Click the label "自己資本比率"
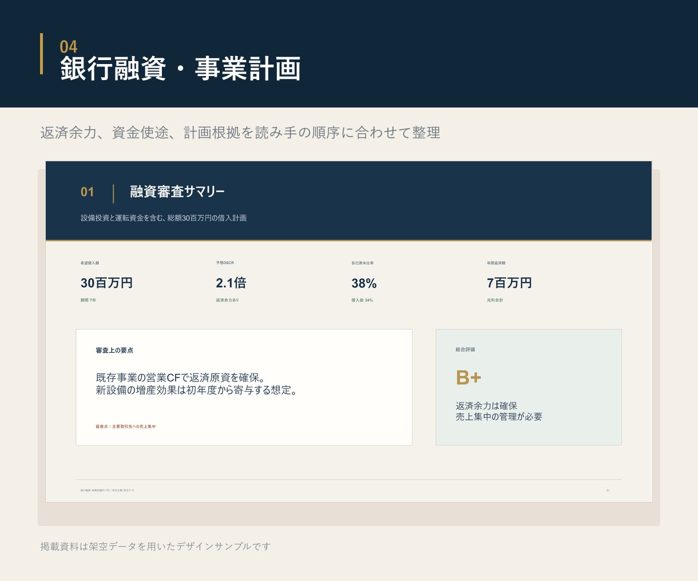The image size is (698, 581). click(363, 263)
